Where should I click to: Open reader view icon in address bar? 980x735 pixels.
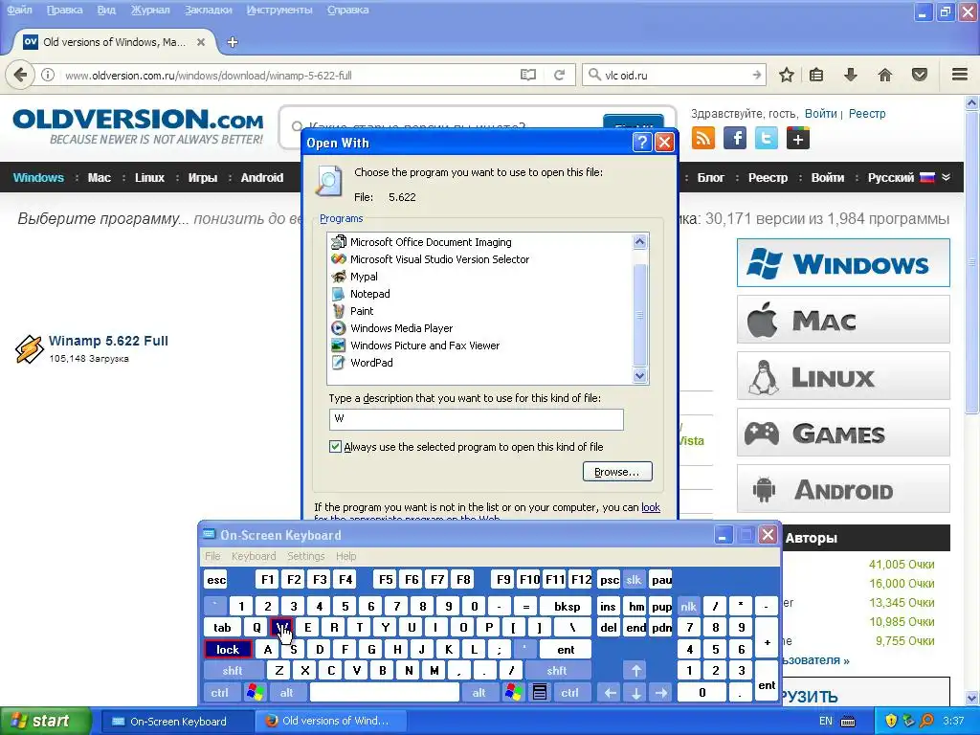(x=528, y=75)
